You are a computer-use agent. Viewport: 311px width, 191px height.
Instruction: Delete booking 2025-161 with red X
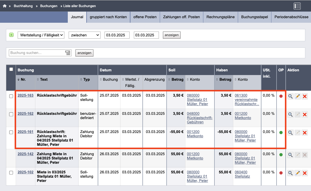(305, 133)
